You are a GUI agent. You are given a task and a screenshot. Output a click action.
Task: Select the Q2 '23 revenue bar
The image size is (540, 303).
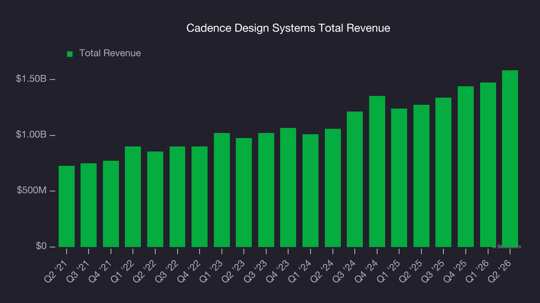[x=244, y=192]
